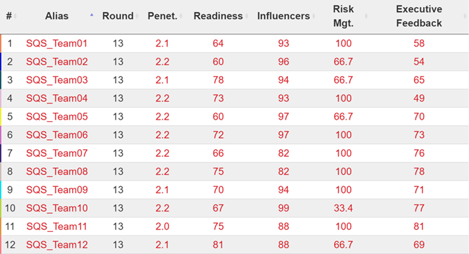Screen dimensions: 469x254
Task: Click Team03 Readiness value 78
Action: [218, 80]
